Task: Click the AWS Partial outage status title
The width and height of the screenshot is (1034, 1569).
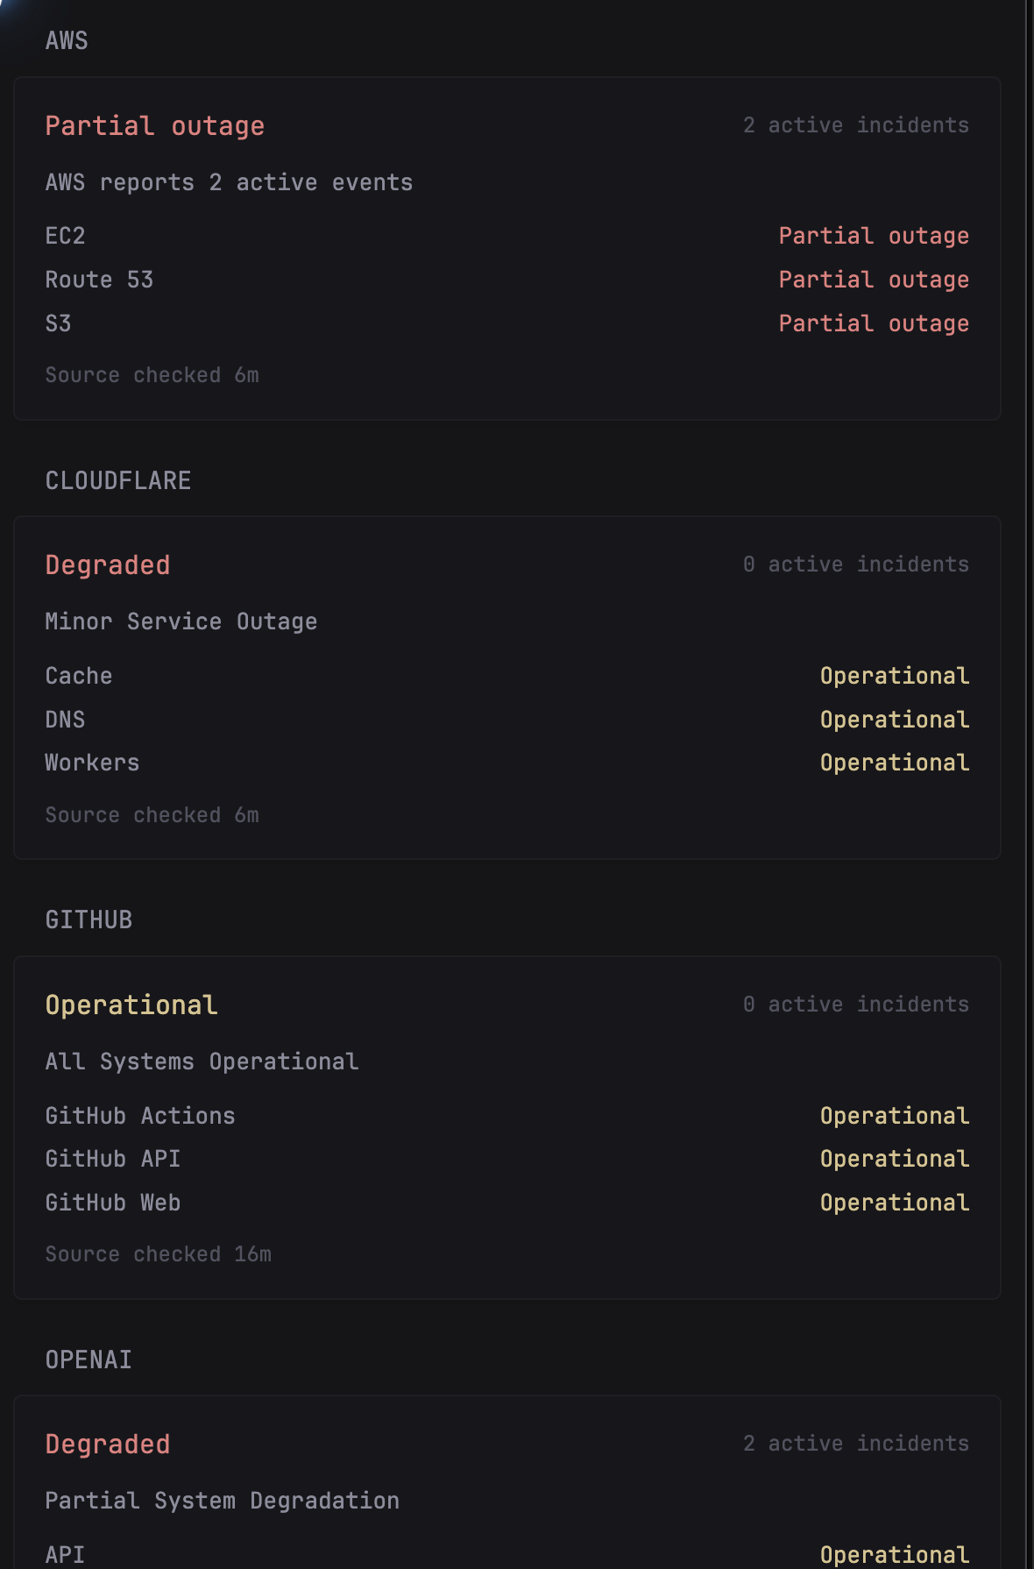Action: 154,126
